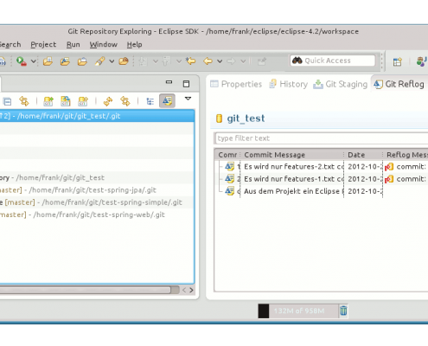The height and width of the screenshot is (346, 428).
Task: Click the Pin Editor toolbar icon
Action: pos(262,61)
